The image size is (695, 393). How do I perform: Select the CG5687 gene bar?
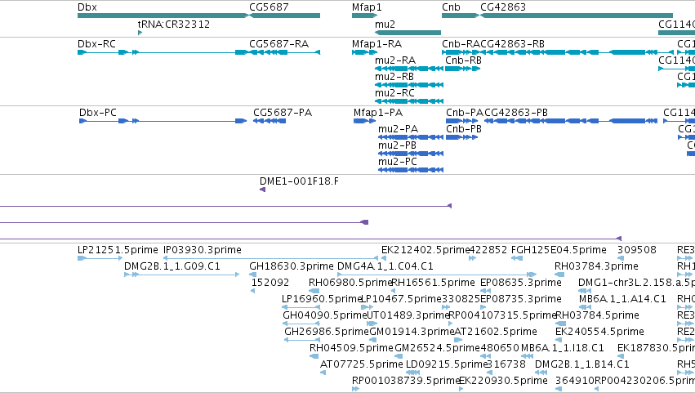click(x=284, y=16)
